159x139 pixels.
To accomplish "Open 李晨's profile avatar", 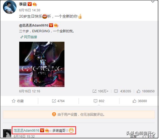I will pyautogui.click(x=10, y=7).
